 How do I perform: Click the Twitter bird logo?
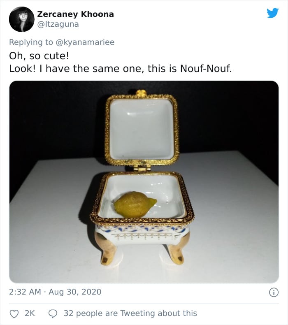coord(272,13)
